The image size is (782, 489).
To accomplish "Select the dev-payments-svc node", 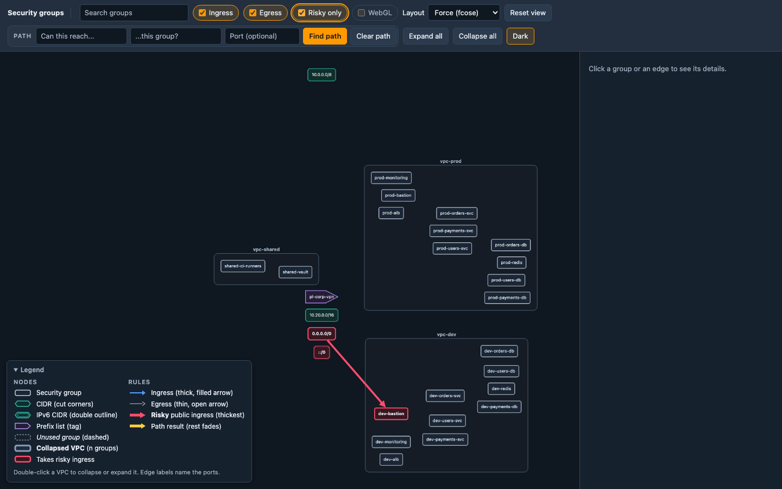I will coord(445,440).
